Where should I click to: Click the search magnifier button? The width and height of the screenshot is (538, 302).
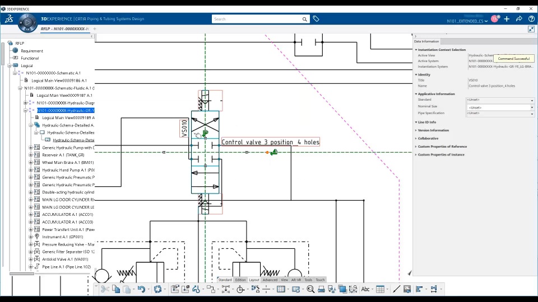point(305,19)
